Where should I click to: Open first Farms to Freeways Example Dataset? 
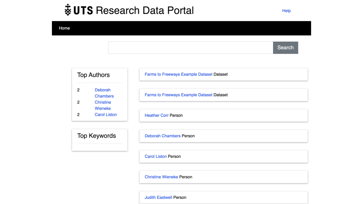[178, 74]
